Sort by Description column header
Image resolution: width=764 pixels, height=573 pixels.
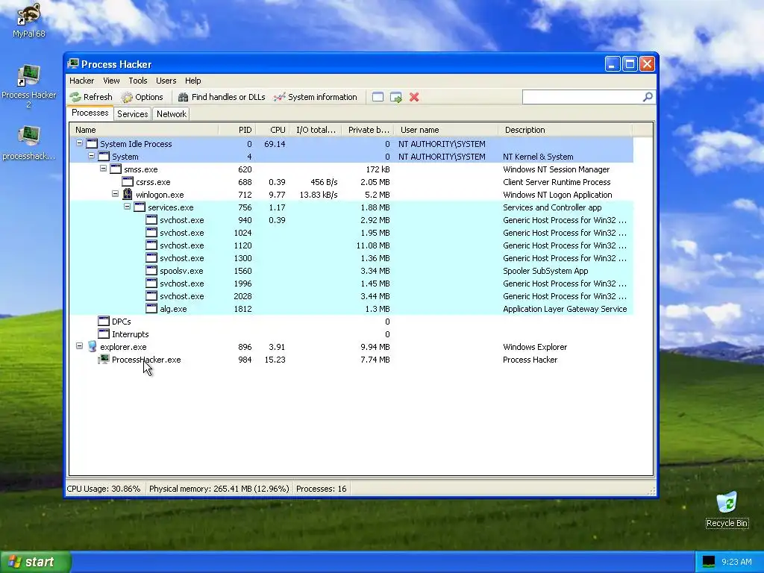pyautogui.click(x=566, y=130)
